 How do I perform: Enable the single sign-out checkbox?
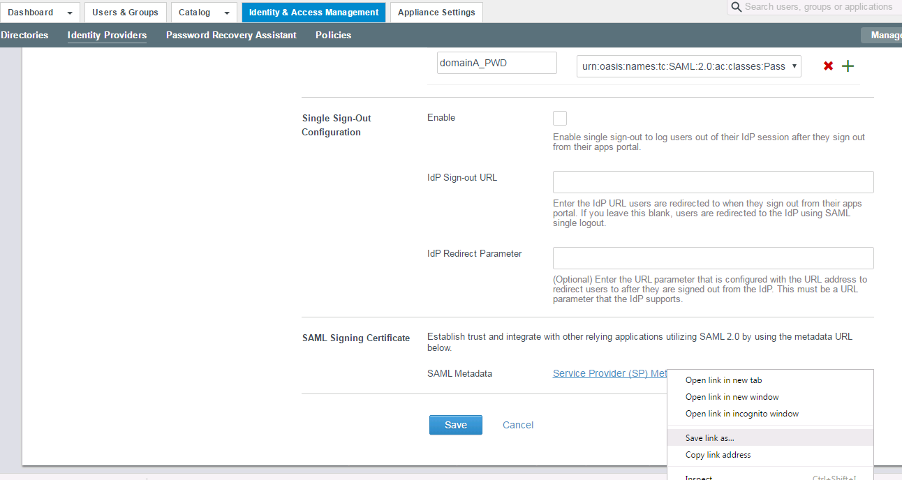(x=559, y=118)
